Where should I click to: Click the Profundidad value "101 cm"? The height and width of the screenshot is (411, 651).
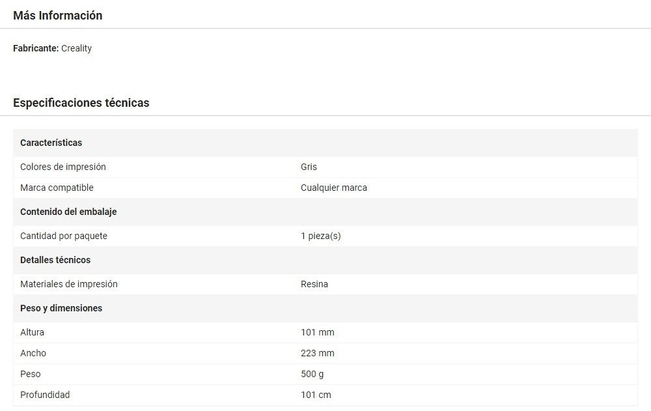tap(316, 395)
